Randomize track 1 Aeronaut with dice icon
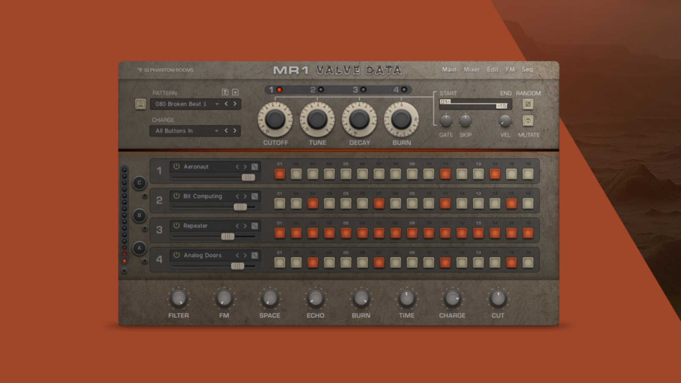 coord(255,167)
